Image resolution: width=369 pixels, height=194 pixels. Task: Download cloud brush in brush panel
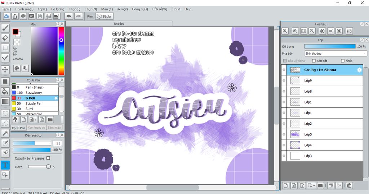click(15, 120)
